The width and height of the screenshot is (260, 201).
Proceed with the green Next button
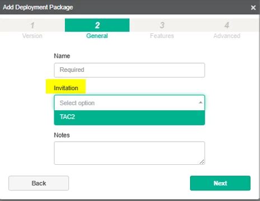point(220,183)
